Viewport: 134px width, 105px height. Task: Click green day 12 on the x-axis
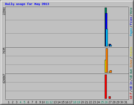click(x=51, y=102)
